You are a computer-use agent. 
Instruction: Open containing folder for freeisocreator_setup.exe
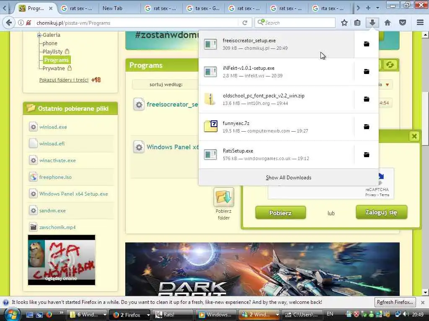[x=366, y=44]
